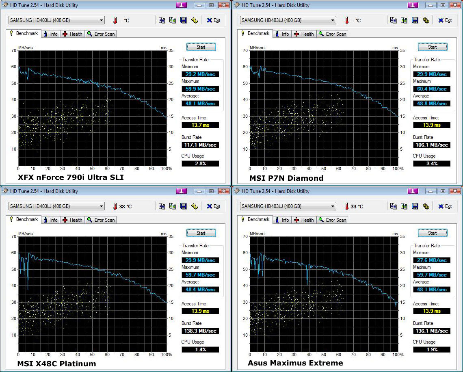Select Benchmark tab in MSI P7N Diamond window
This screenshot has width=463, height=372.
click(255, 33)
